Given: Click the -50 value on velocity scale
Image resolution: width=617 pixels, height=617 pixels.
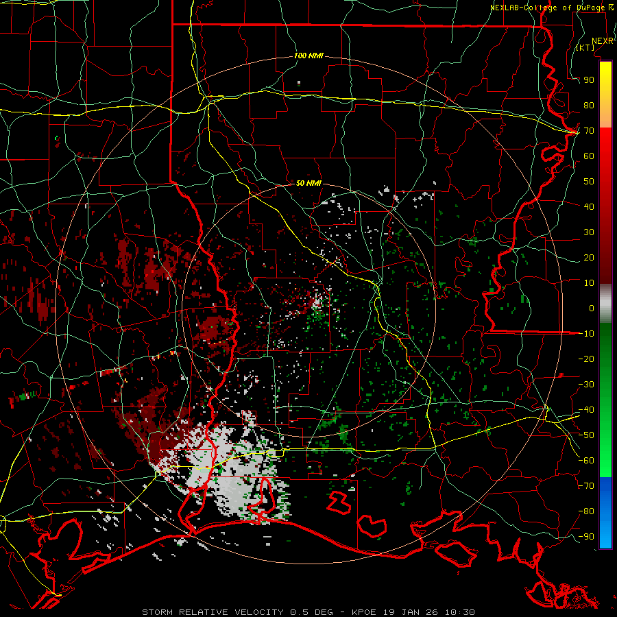Looking at the screenshot, I should (x=586, y=435).
